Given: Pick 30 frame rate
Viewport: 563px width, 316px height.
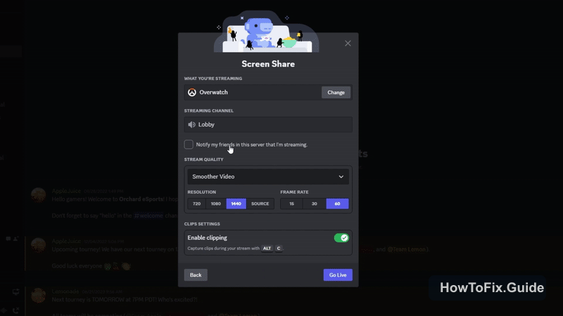Looking at the screenshot, I should pyautogui.click(x=314, y=204).
